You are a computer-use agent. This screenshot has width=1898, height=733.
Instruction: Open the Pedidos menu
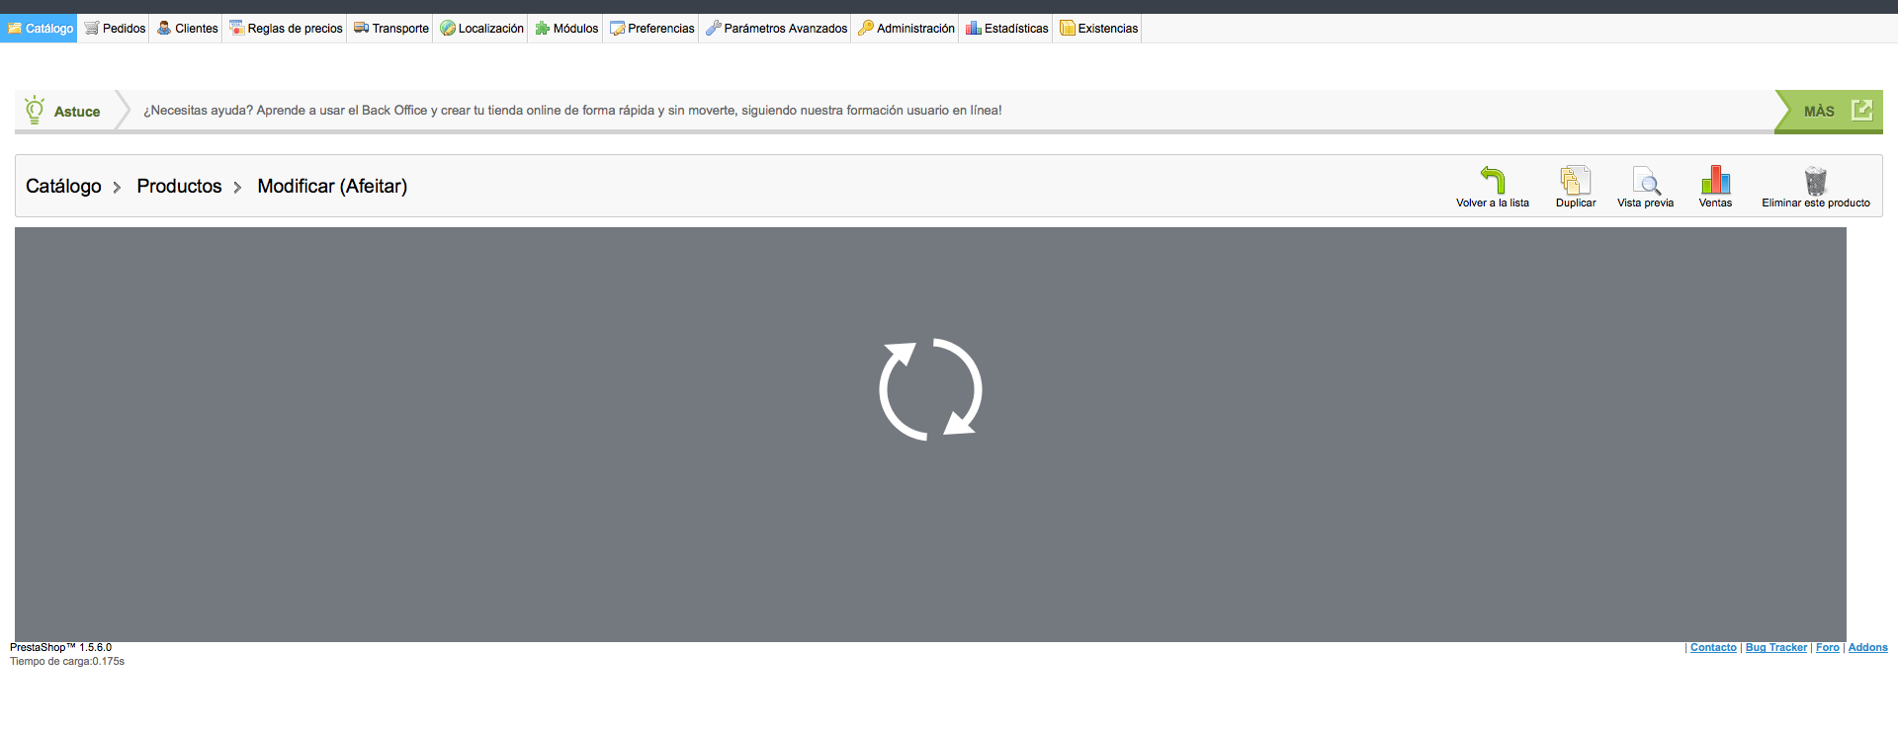(x=116, y=28)
